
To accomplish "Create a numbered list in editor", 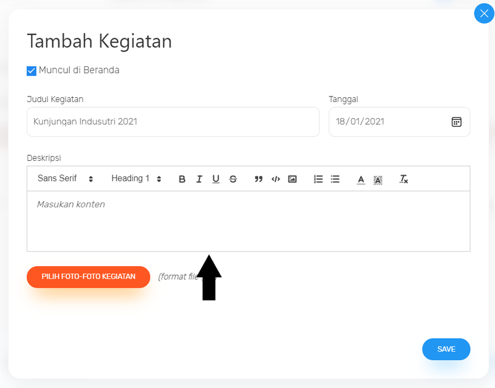I will [x=318, y=179].
